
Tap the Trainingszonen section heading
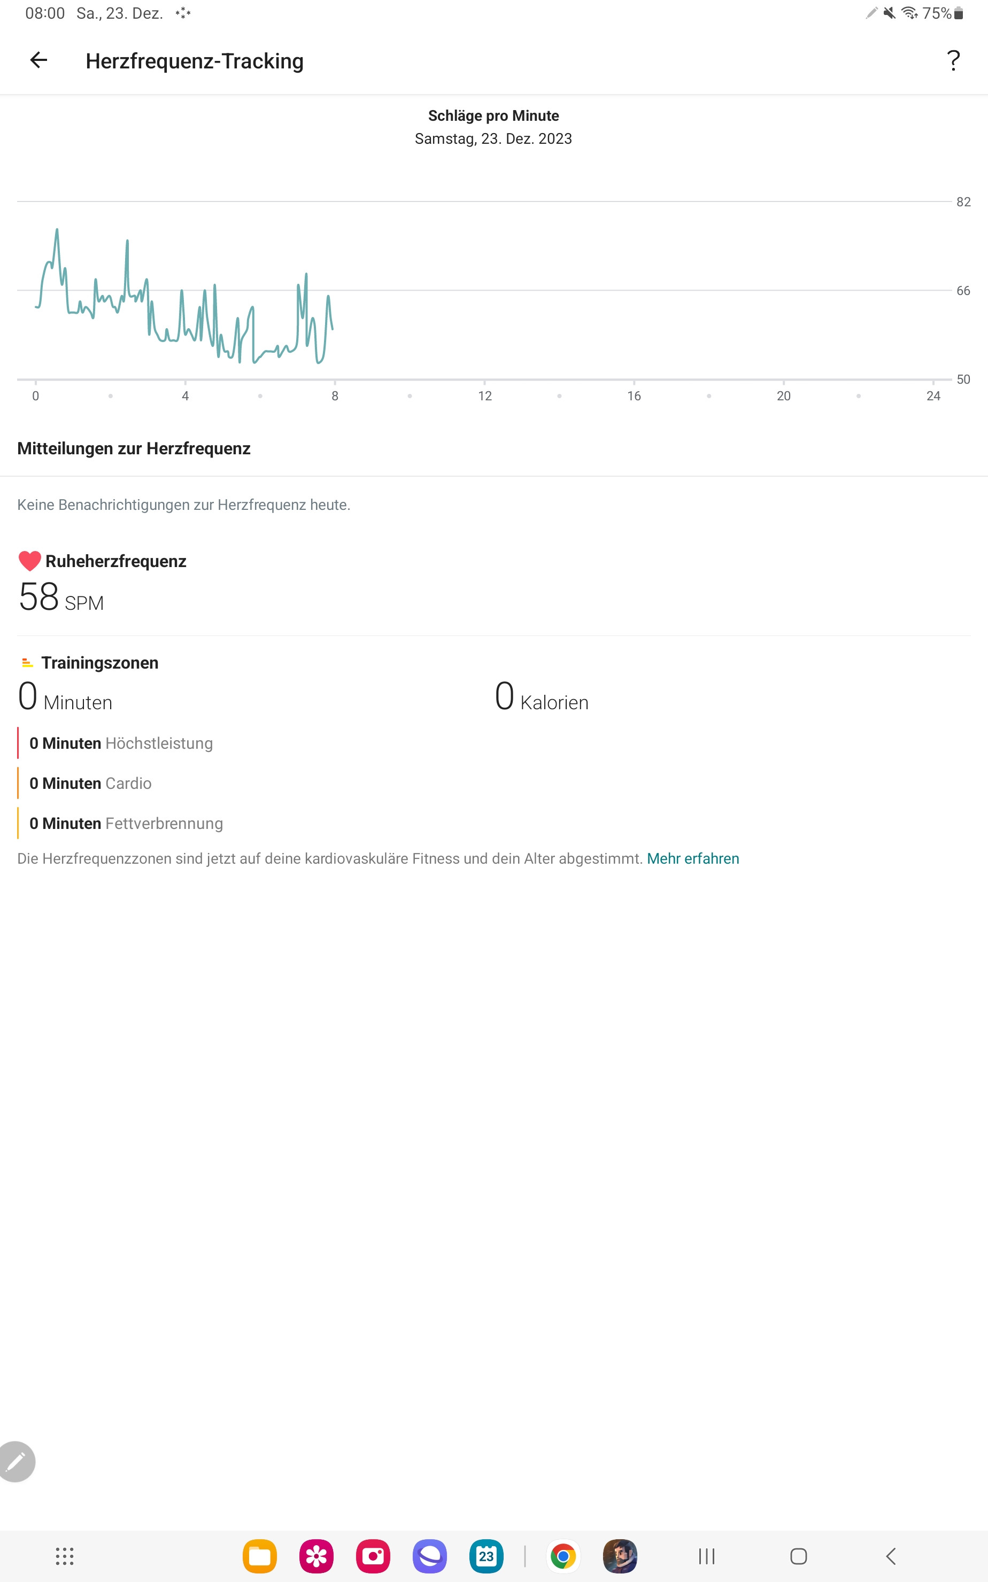point(99,662)
